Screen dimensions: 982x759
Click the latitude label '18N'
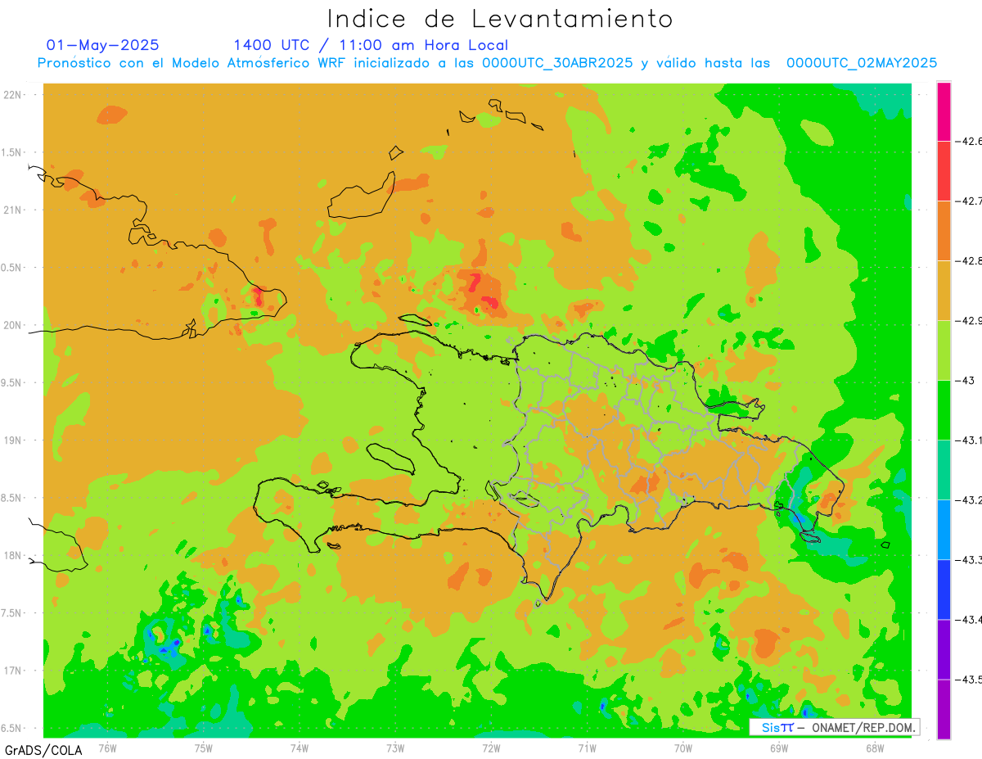click(x=11, y=555)
